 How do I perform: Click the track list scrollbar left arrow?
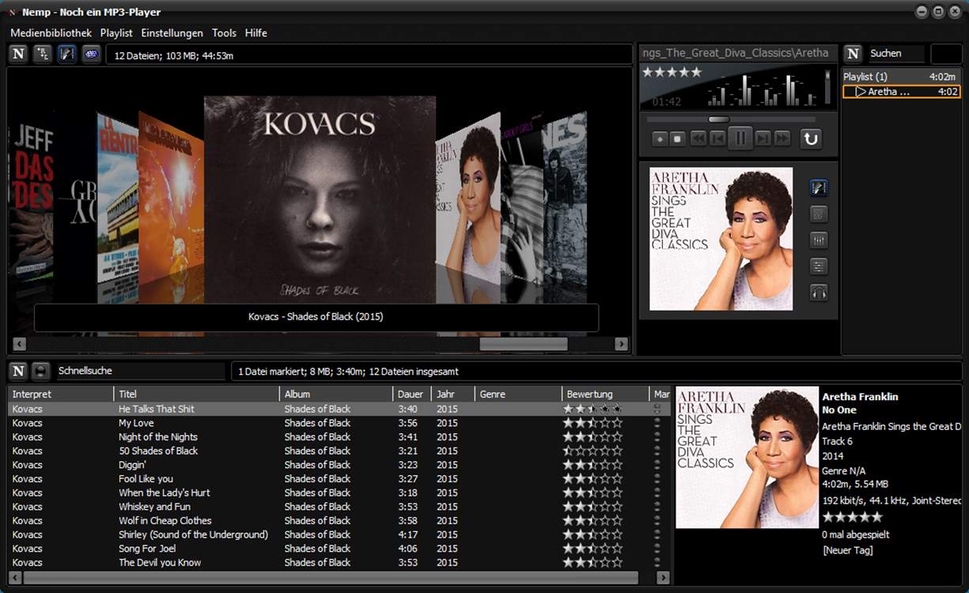coord(16,578)
